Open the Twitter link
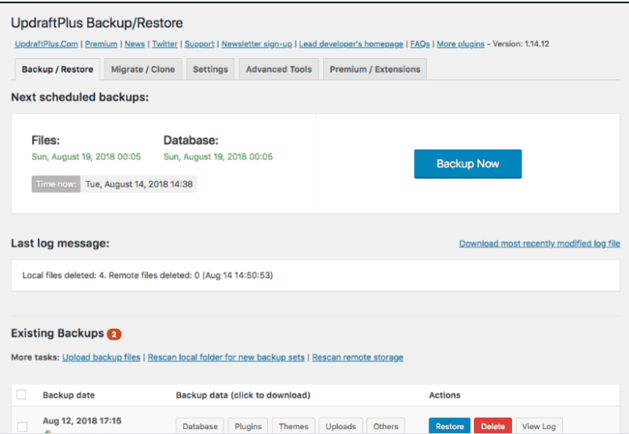Viewport: 629px width, 434px height. (165, 44)
